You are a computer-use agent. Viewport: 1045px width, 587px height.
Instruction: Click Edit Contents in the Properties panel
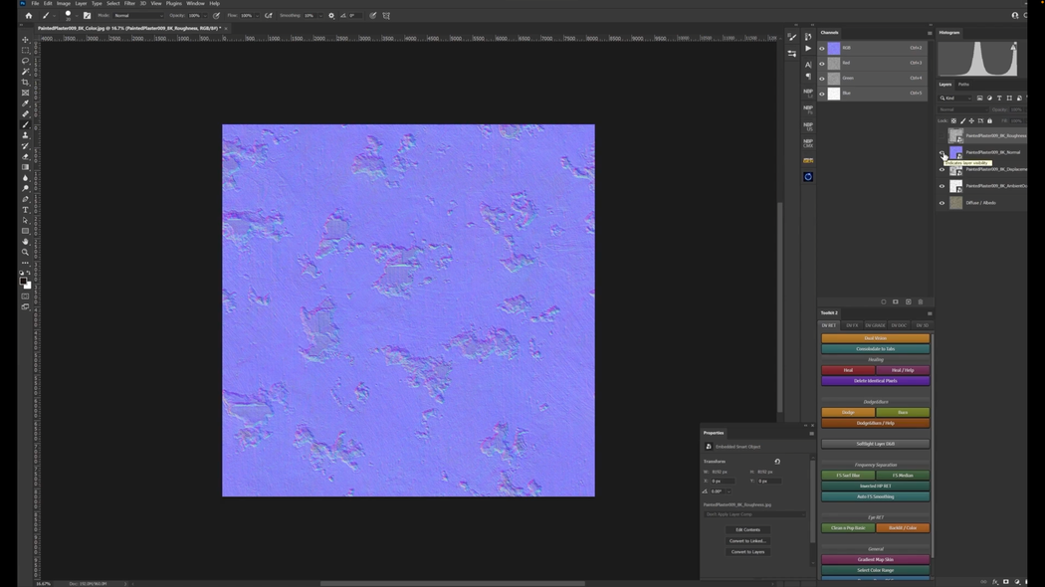748,529
